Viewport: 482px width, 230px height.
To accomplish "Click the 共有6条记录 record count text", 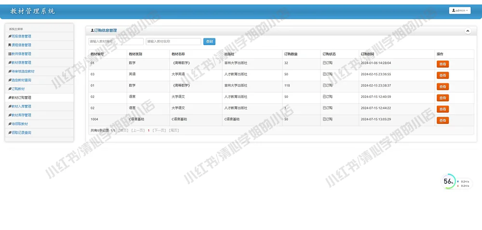I will (x=100, y=131).
